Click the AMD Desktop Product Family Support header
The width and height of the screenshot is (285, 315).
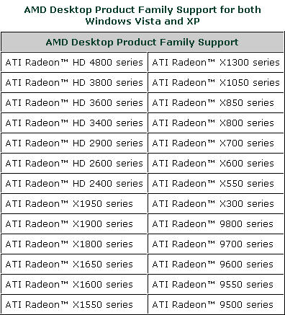142,42
